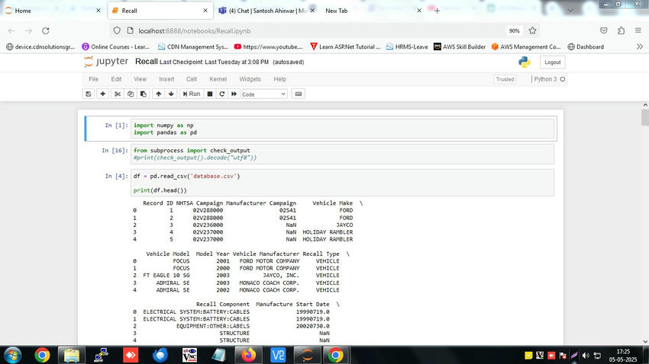Open the browser extensions icon
The width and height of the screenshot is (649, 364).
pos(621,30)
